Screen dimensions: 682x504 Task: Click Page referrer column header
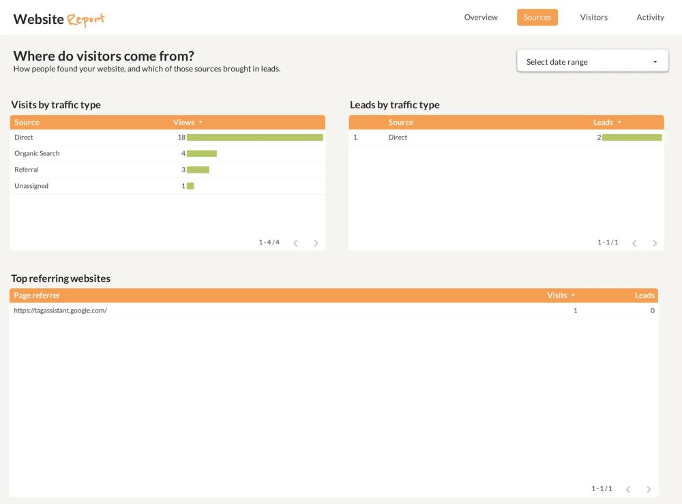(x=37, y=296)
